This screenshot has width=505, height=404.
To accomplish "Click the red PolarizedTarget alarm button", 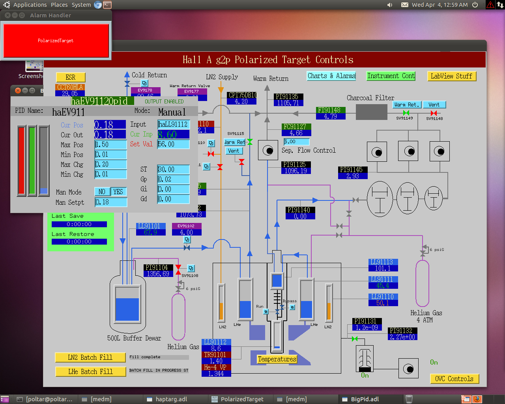I will pyautogui.click(x=56, y=41).
